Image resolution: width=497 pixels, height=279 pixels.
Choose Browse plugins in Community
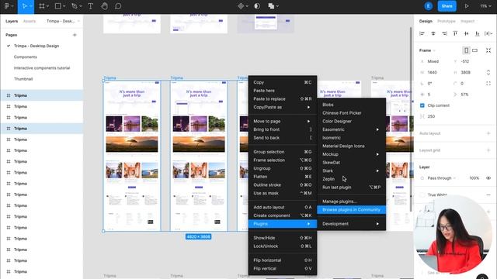click(351, 210)
